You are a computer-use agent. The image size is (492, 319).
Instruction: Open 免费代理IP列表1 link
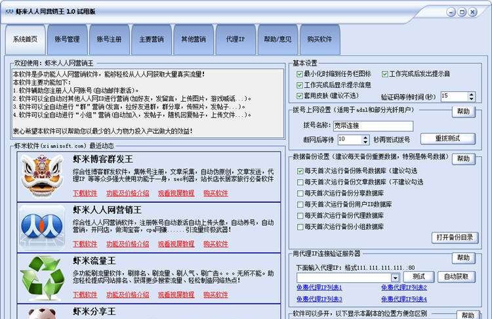pyautogui.click(x=319, y=287)
